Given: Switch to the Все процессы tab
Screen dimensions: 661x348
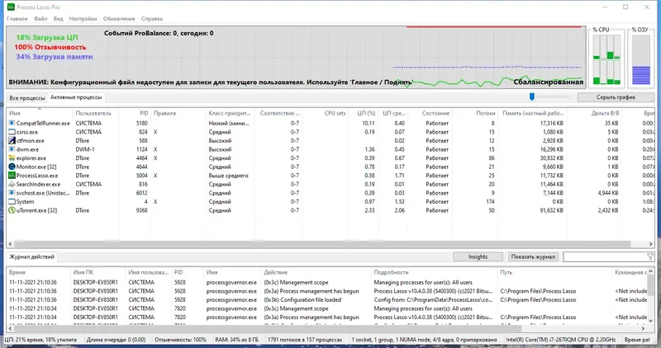Looking at the screenshot, I should 27,97.
